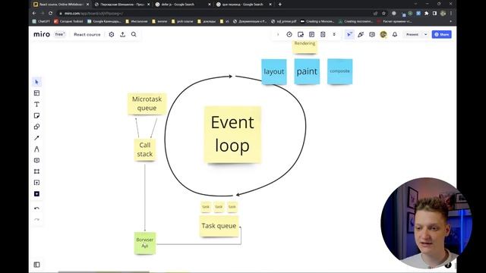Viewport: 486px width, 273px height.
Task: Select the blue composite sticky note
Action: (x=339, y=71)
